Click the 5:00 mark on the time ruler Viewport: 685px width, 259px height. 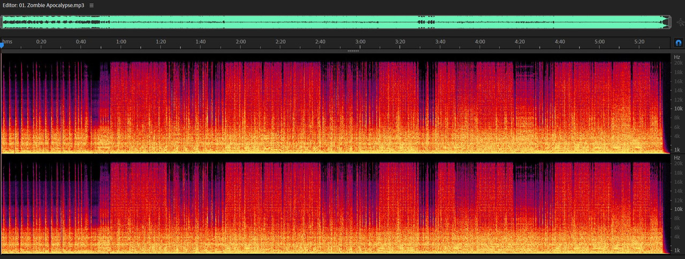click(600, 41)
